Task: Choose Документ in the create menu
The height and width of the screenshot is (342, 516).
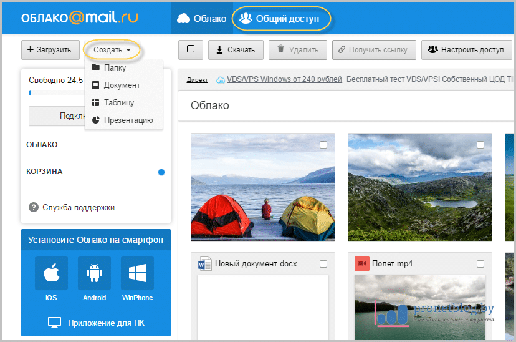Action: [123, 85]
